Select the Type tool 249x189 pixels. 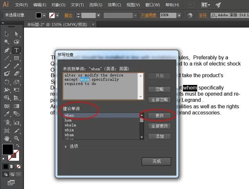(x=17, y=50)
